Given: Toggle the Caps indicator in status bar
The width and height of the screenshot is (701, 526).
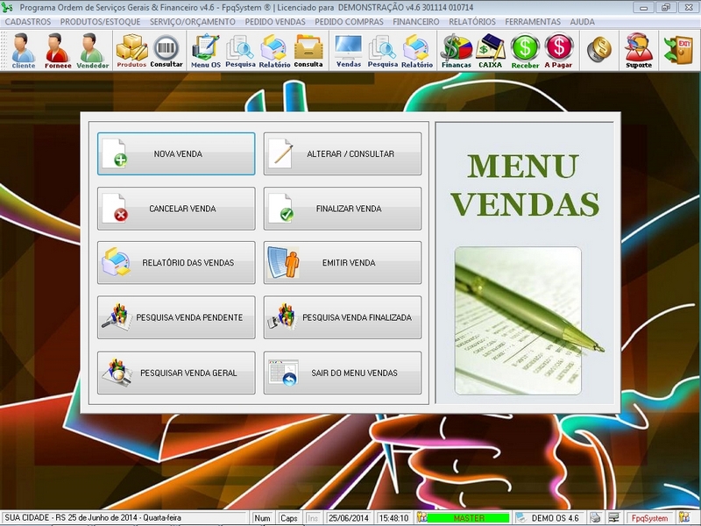Looking at the screenshot, I should 287,517.
